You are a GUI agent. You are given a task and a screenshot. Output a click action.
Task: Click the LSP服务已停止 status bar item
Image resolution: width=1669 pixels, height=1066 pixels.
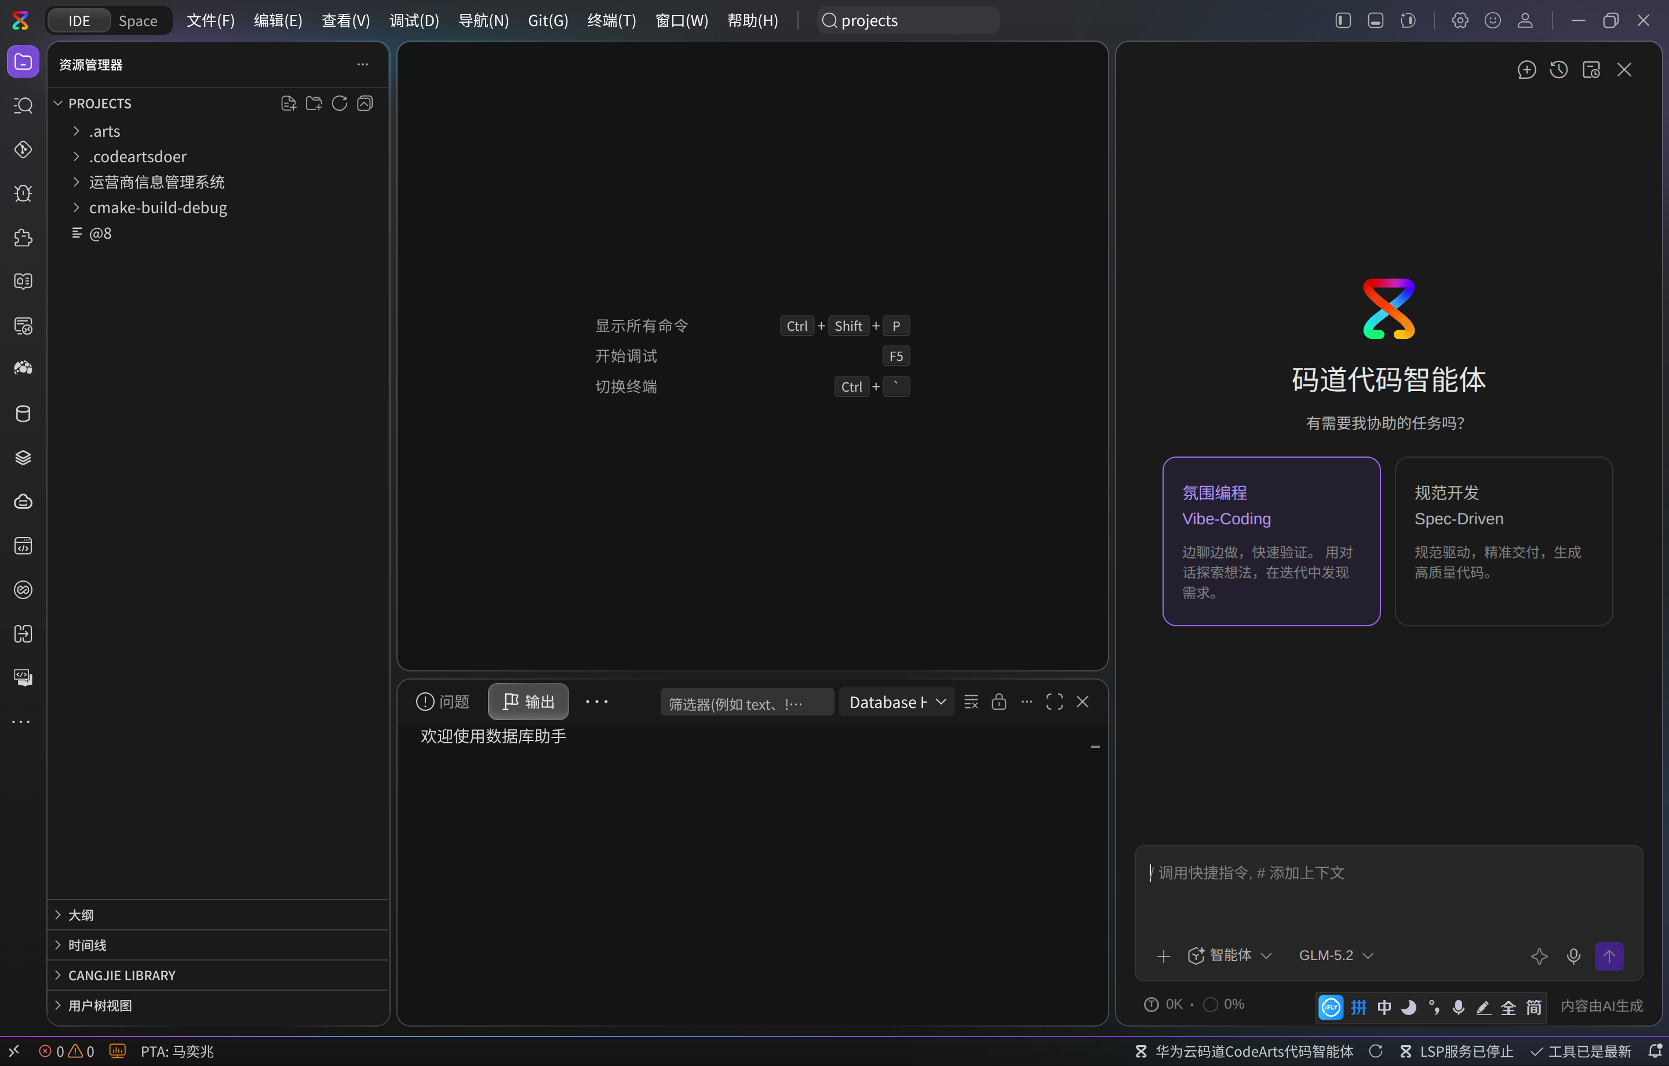(1456, 1052)
